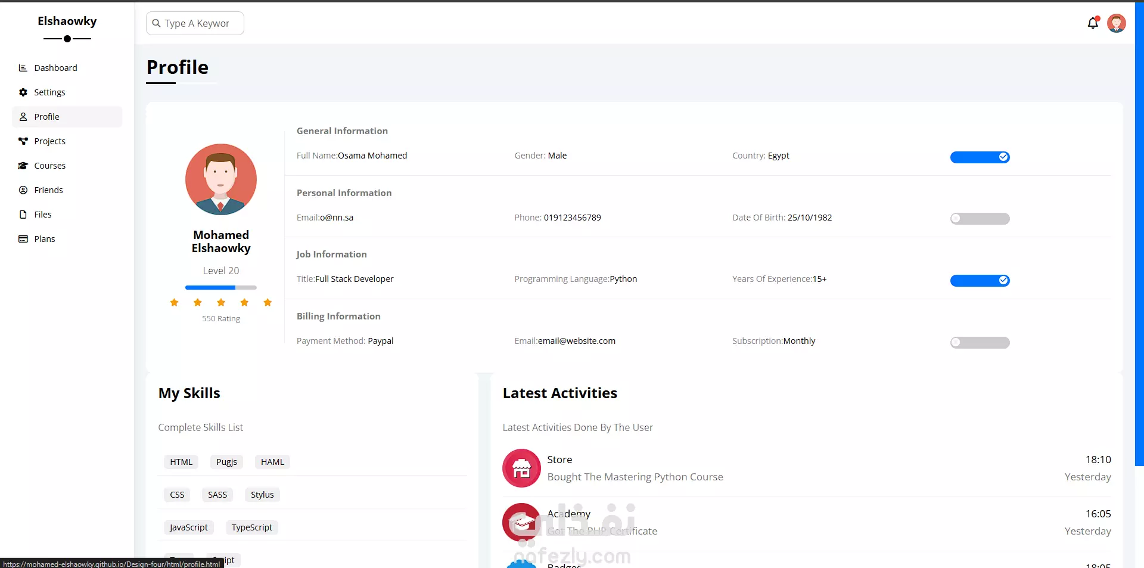Click the SASS skill tag
Screen dimensions: 1144x568
[217, 495]
